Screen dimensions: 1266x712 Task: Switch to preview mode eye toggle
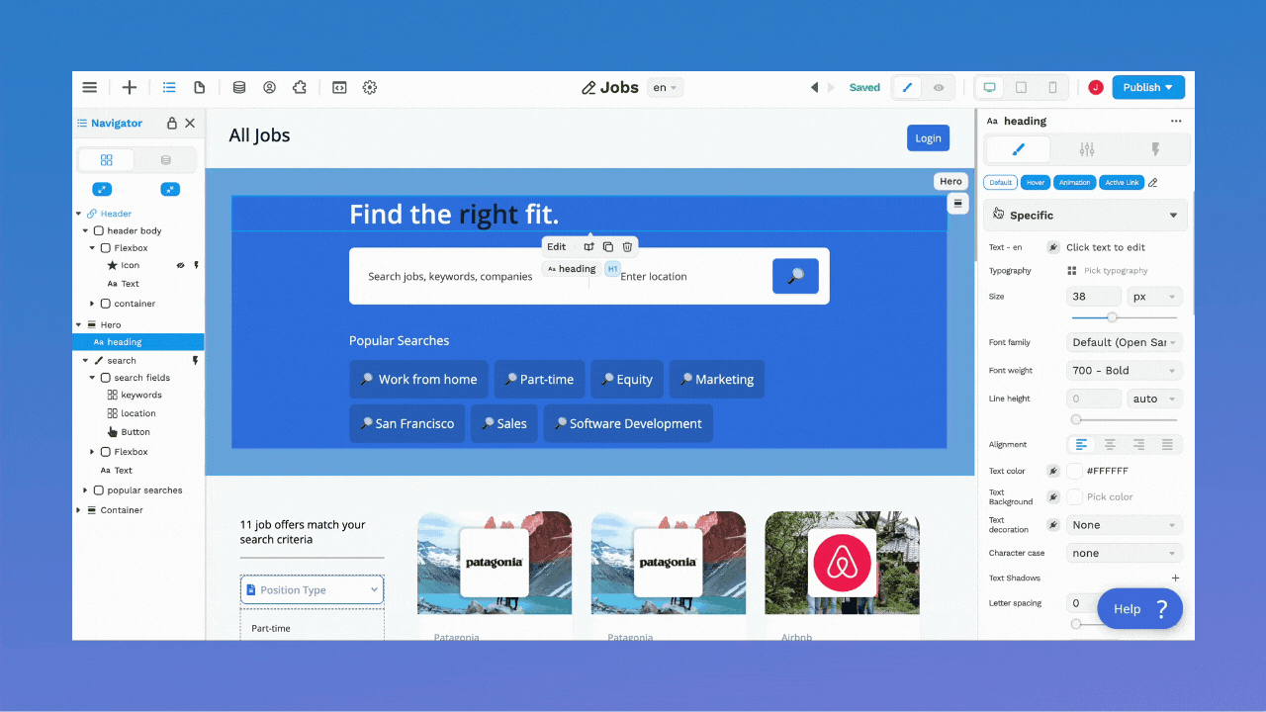tap(939, 87)
